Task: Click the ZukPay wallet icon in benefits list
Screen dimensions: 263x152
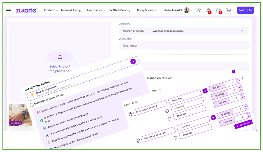Action: [39, 112]
